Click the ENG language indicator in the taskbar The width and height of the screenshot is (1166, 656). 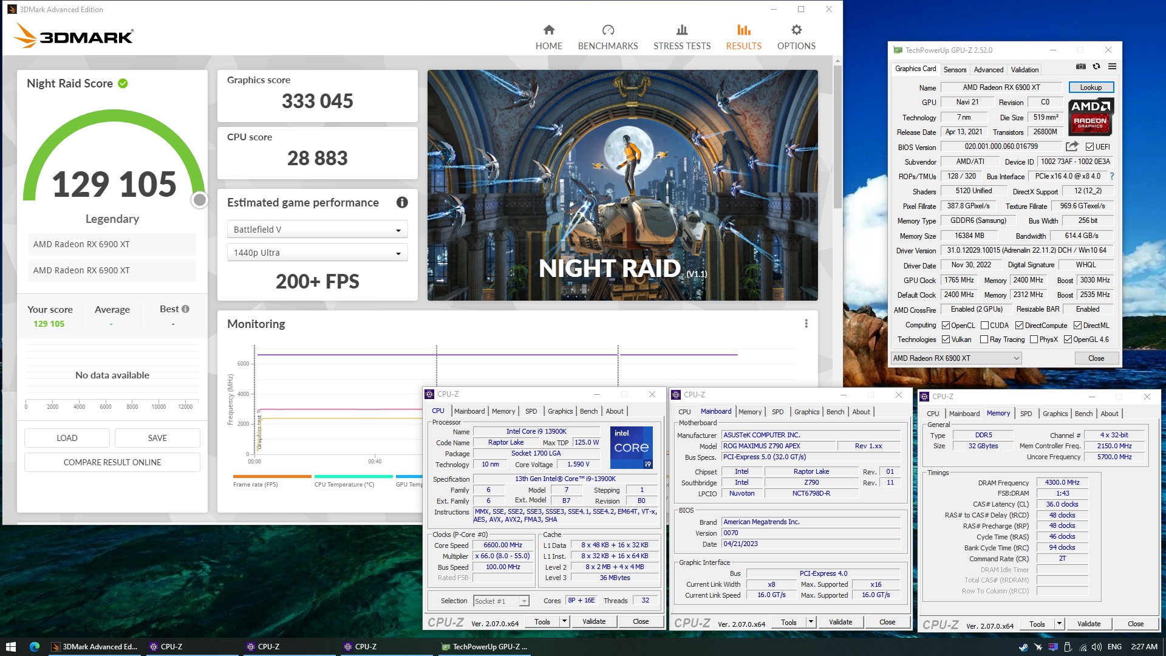point(1114,647)
